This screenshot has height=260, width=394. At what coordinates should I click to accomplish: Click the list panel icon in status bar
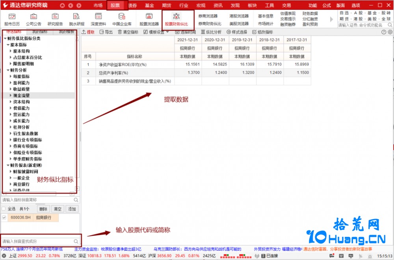(x=341, y=256)
